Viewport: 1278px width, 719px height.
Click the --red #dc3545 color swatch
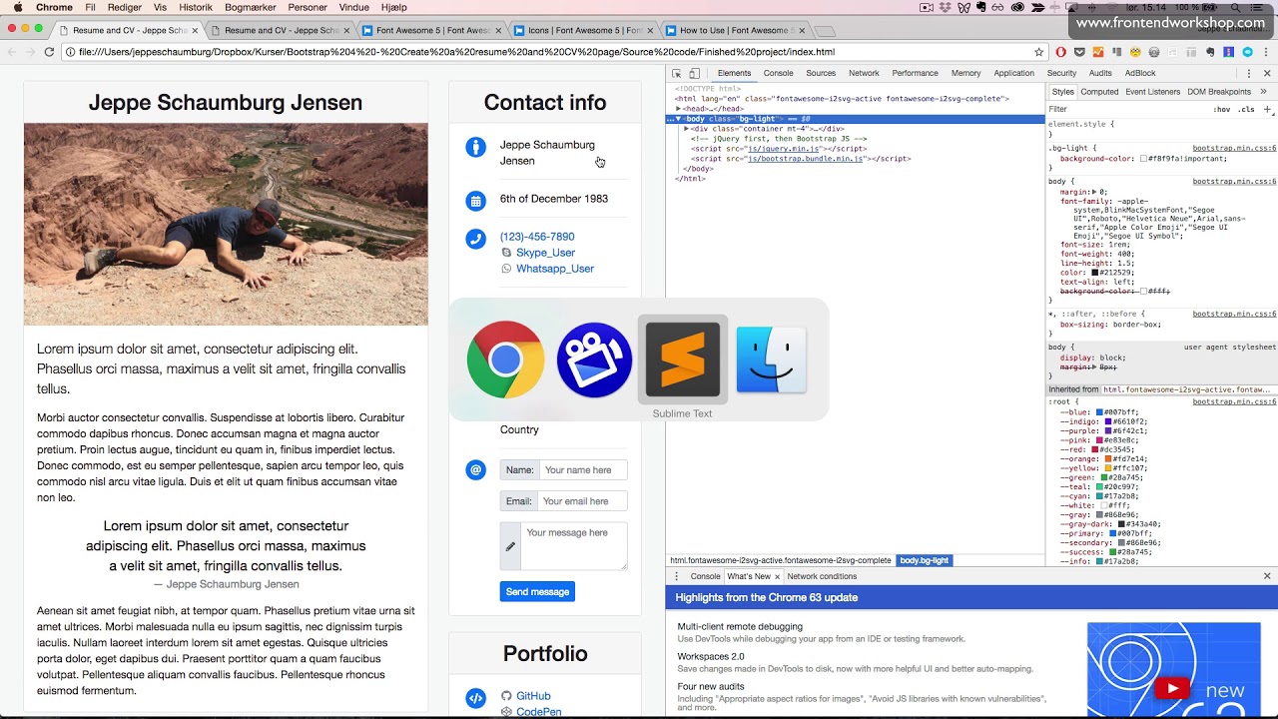[1094, 450]
